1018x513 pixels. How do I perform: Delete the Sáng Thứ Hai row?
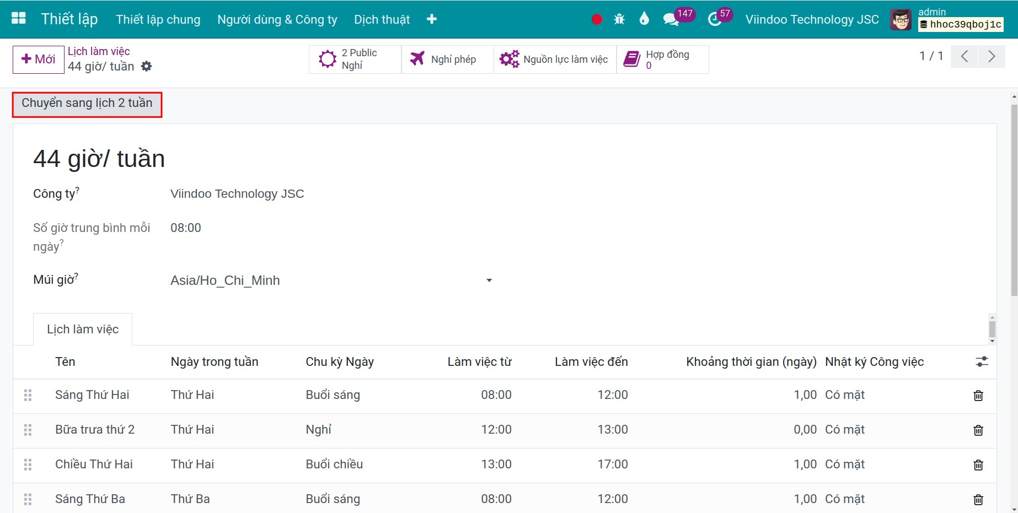point(978,395)
